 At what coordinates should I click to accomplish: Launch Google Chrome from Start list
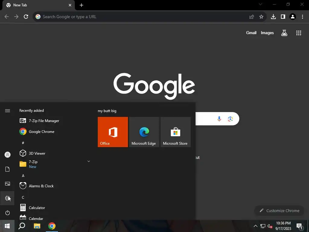[37, 132]
